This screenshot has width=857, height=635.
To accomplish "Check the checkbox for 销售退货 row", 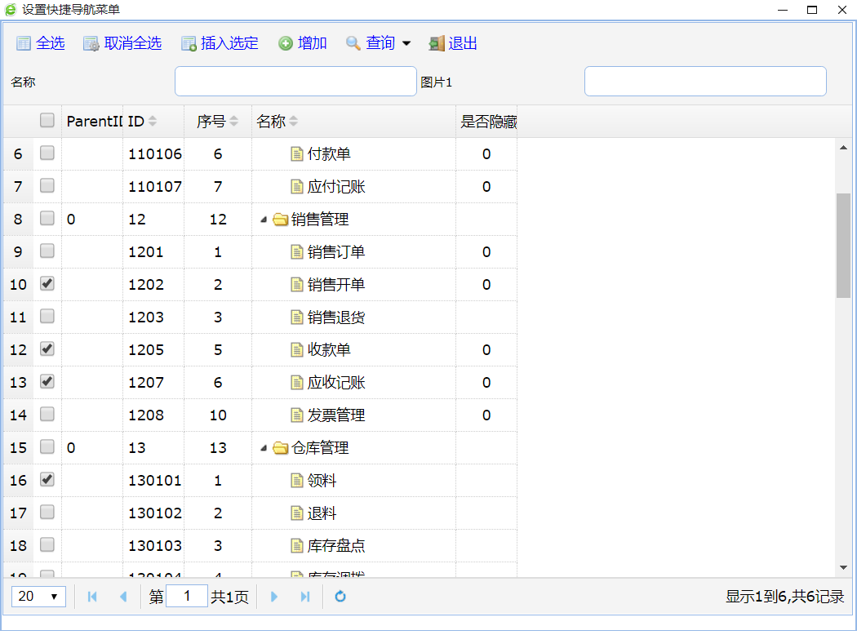I will [x=47, y=316].
